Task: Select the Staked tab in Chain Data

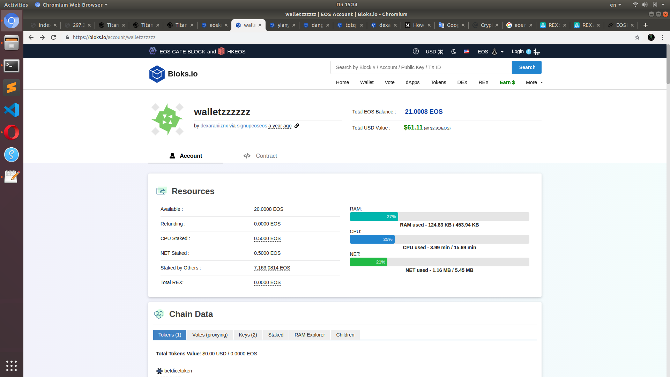Action: (x=276, y=335)
